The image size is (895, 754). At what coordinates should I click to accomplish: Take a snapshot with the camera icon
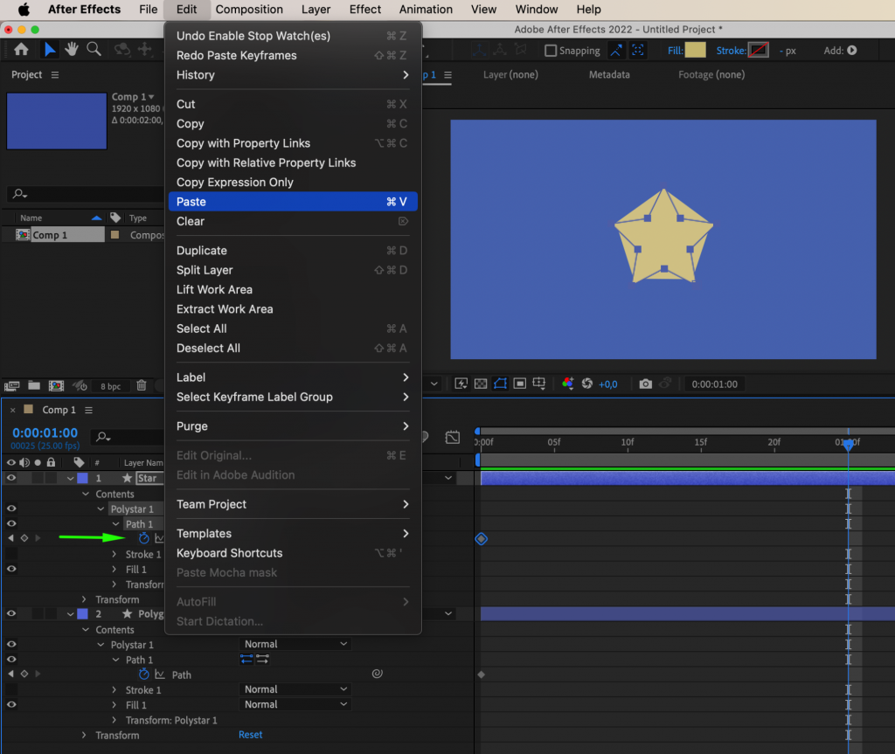click(x=645, y=383)
